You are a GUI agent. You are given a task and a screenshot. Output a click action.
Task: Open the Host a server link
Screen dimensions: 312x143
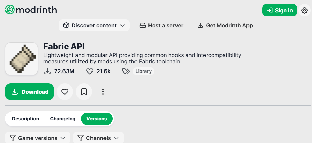[x=161, y=26]
